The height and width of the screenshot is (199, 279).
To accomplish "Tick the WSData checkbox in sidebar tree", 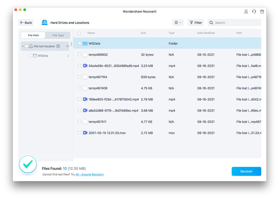I will coord(30,56).
